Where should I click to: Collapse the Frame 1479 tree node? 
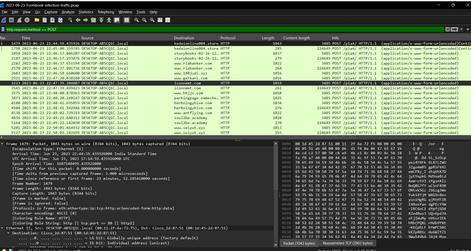[x=3, y=144]
